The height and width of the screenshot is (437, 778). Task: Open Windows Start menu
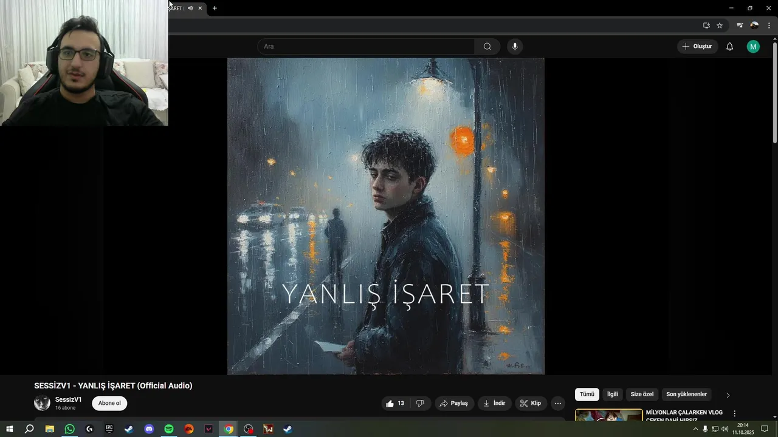click(x=10, y=429)
